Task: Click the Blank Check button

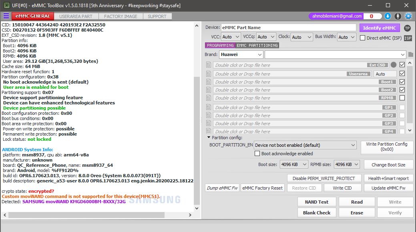Action: 317,213
